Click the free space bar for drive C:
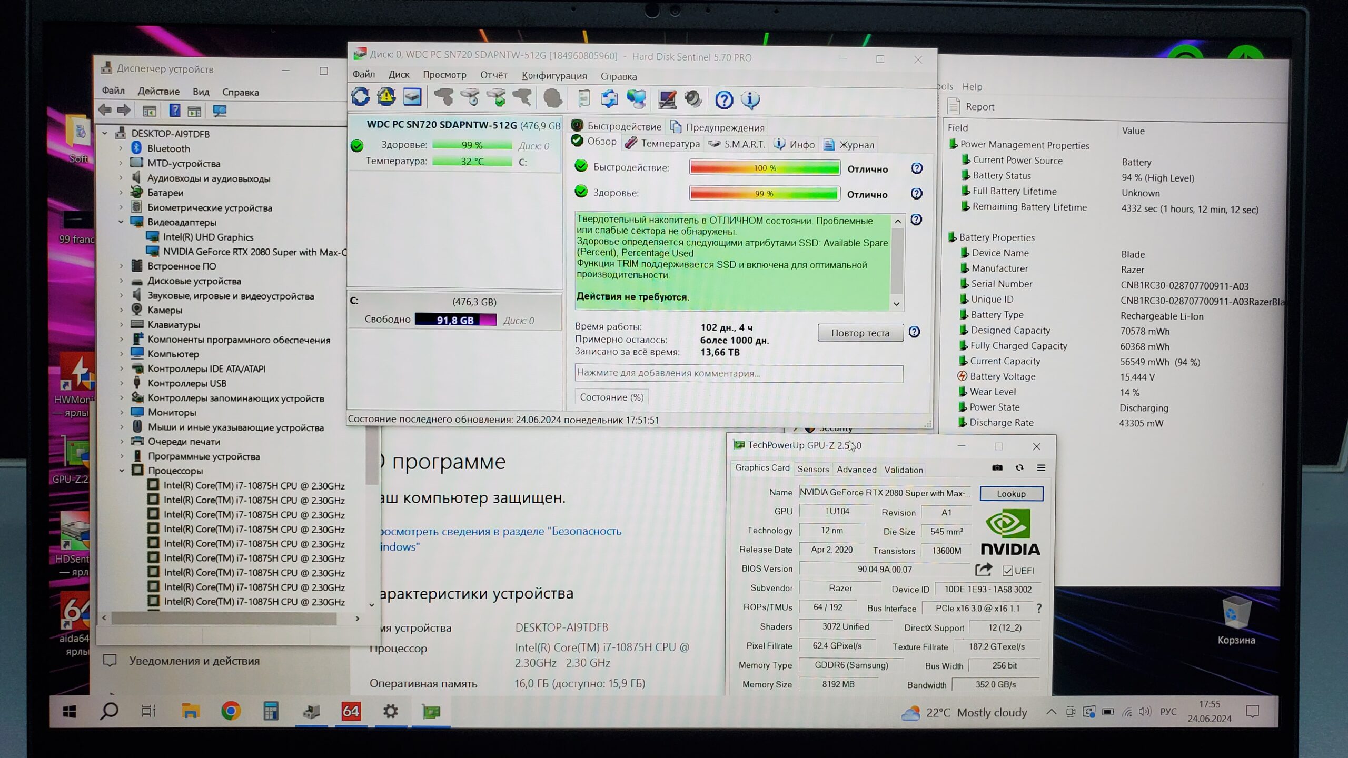The image size is (1348, 758). coord(455,320)
